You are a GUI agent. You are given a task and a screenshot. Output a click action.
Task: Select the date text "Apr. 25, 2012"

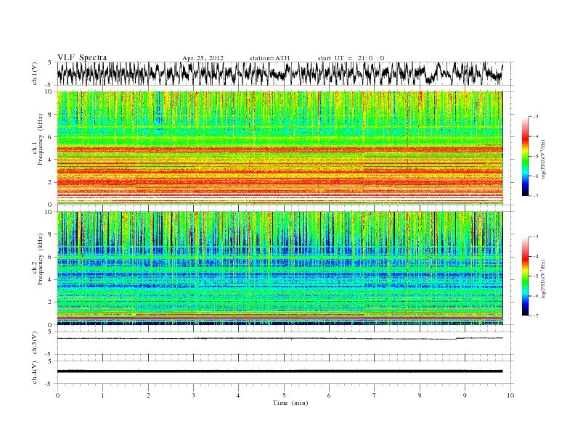point(203,58)
